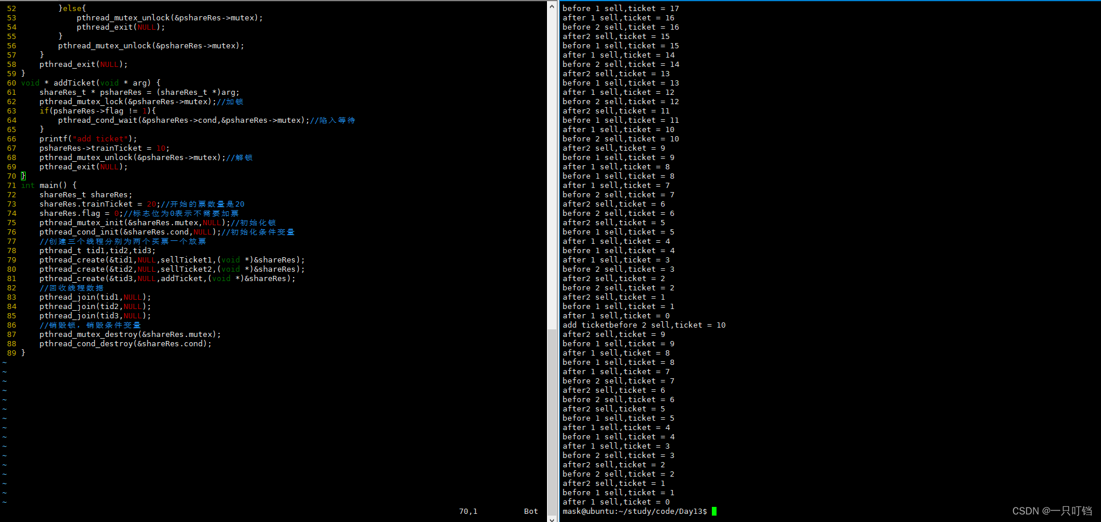Click 'pthread_t tid1,tid2,tid3;' on line 78

(97, 251)
